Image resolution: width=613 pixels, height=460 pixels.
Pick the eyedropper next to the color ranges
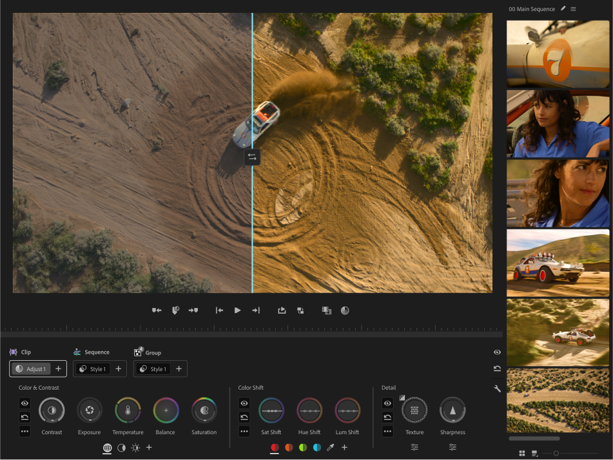tap(331, 447)
